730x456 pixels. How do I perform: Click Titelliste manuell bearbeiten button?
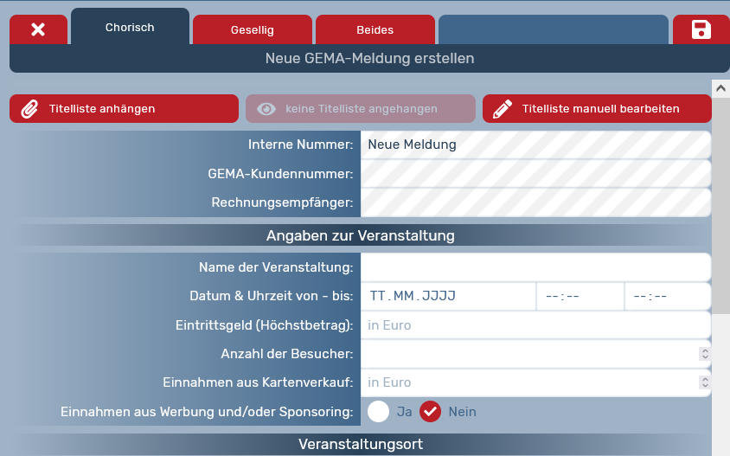597,109
